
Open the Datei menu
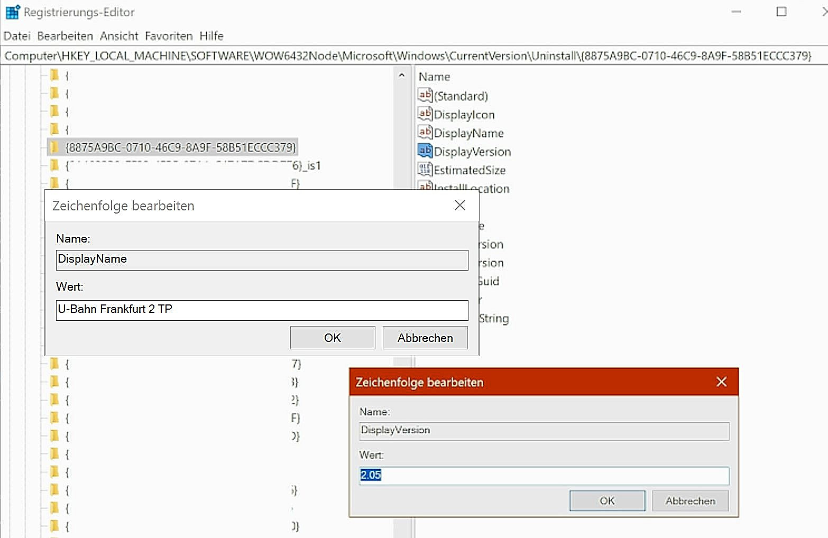click(17, 36)
